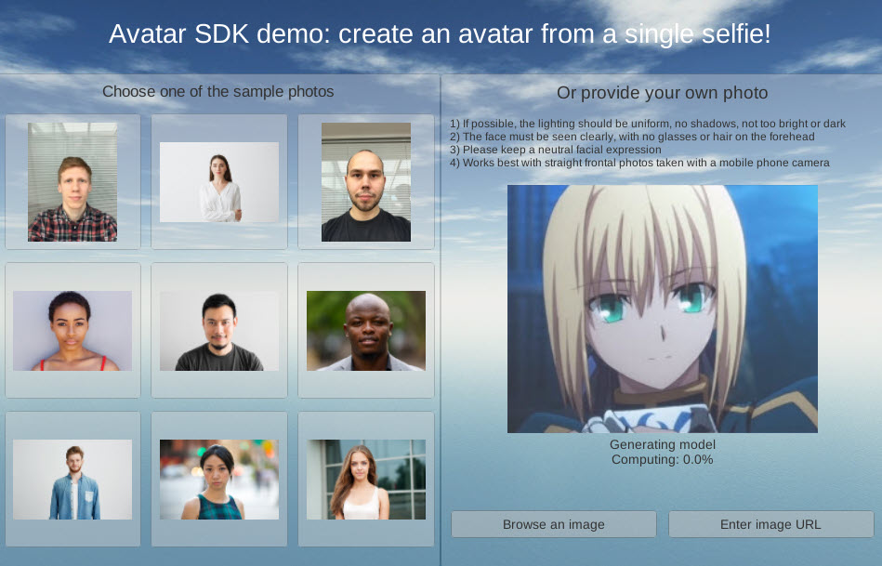This screenshot has height=566, width=882.
Task: Click tip 3 about neutral facial expression
Action: pos(555,150)
